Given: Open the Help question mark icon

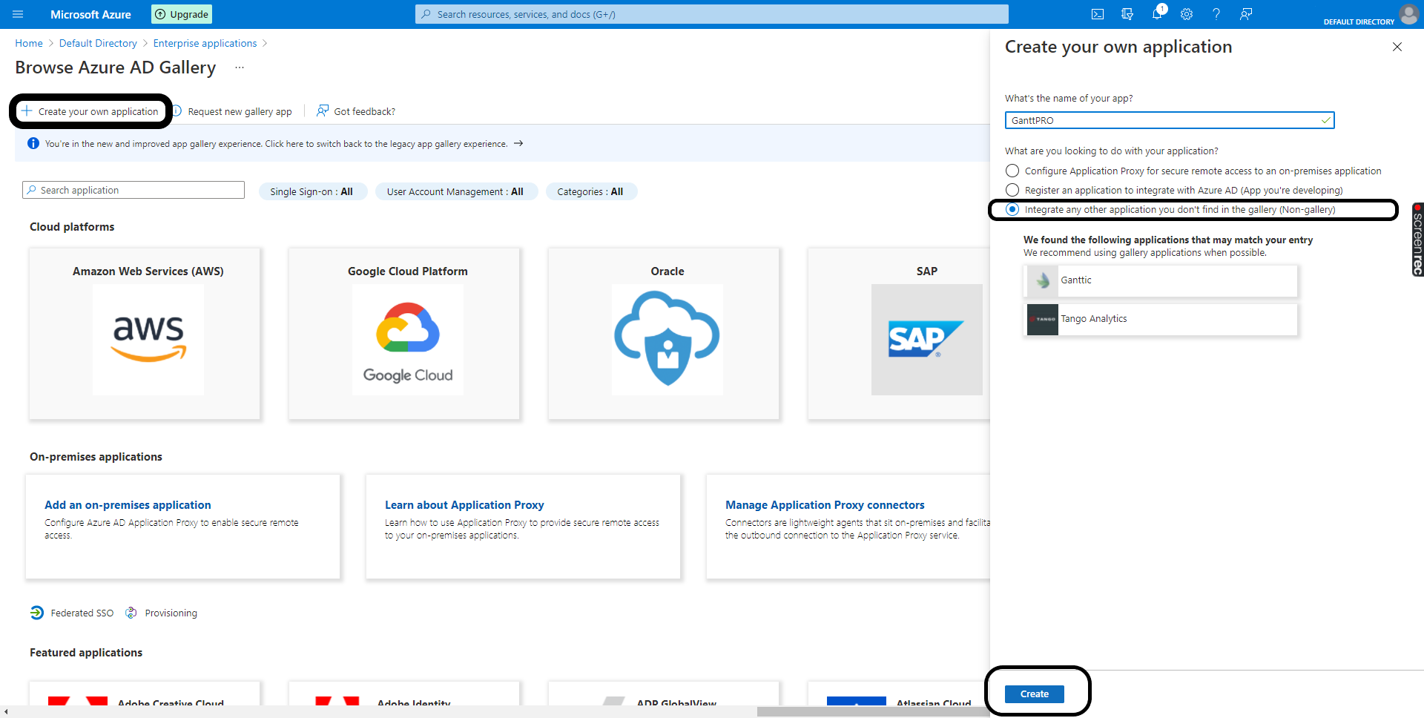Looking at the screenshot, I should tap(1216, 14).
